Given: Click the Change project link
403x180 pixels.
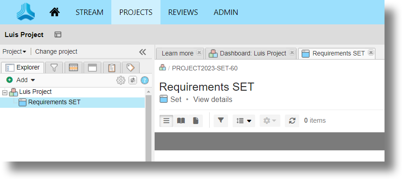Looking at the screenshot, I should (x=56, y=52).
